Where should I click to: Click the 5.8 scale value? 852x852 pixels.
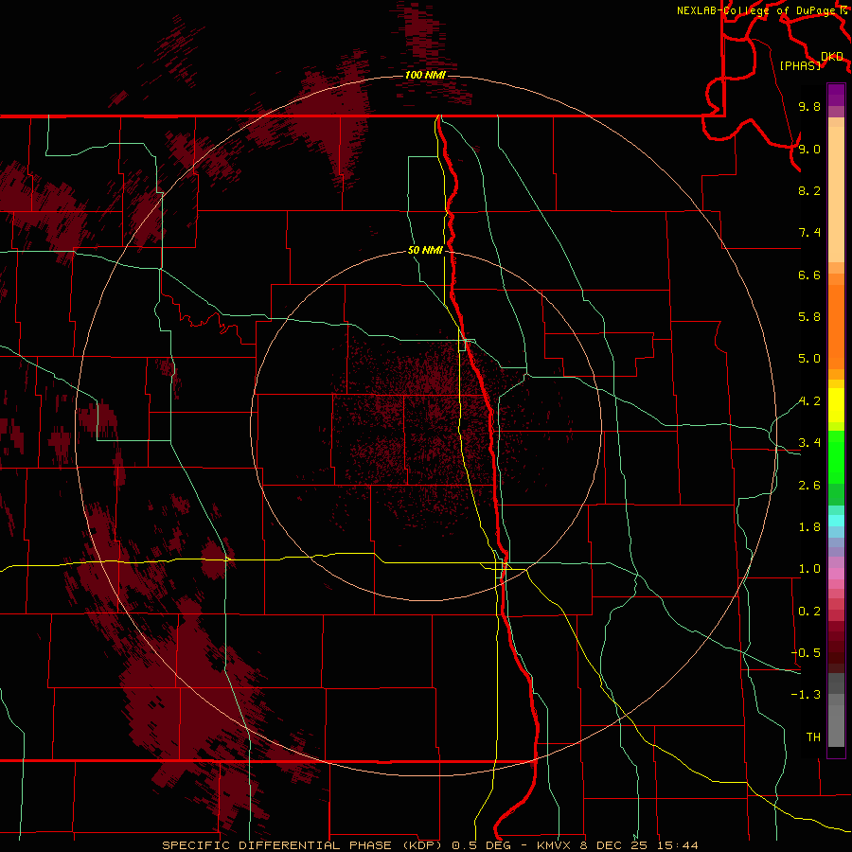point(809,317)
